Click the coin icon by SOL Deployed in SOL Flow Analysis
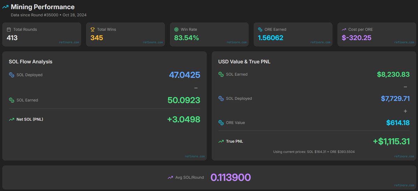 pos(11,75)
